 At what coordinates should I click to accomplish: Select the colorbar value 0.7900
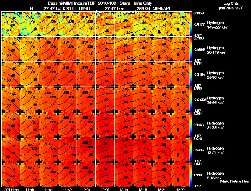(199, 38)
